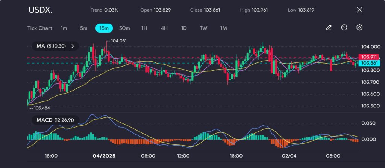Viewport: 385px width, 168px height.
Task: Expand the MA (5,10,30) indicator chevron
Action: pyautogui.click(x=73, y=46)
